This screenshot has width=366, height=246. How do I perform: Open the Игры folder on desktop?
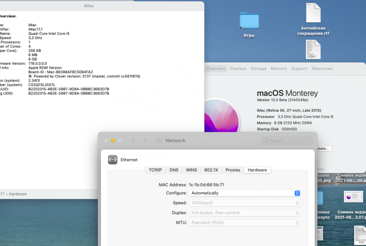[x=249, y=20]
